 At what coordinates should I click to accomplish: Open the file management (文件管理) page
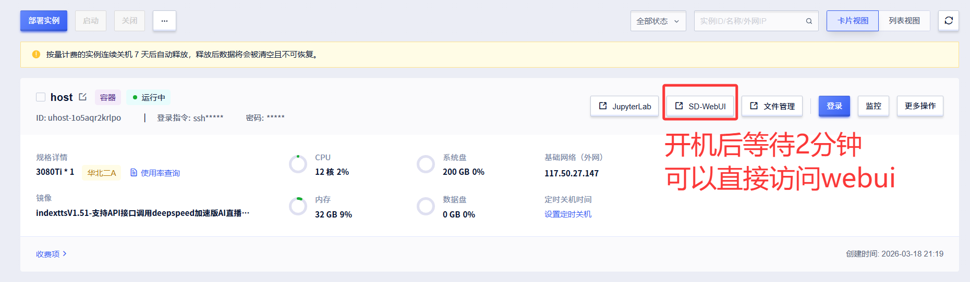coord(772,106)
